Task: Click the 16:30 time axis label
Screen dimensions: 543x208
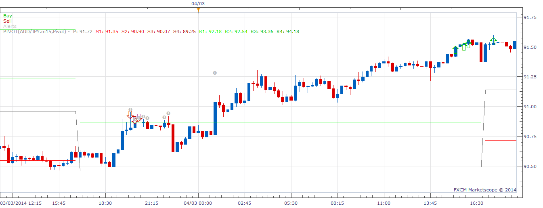Action: [477, 203]
